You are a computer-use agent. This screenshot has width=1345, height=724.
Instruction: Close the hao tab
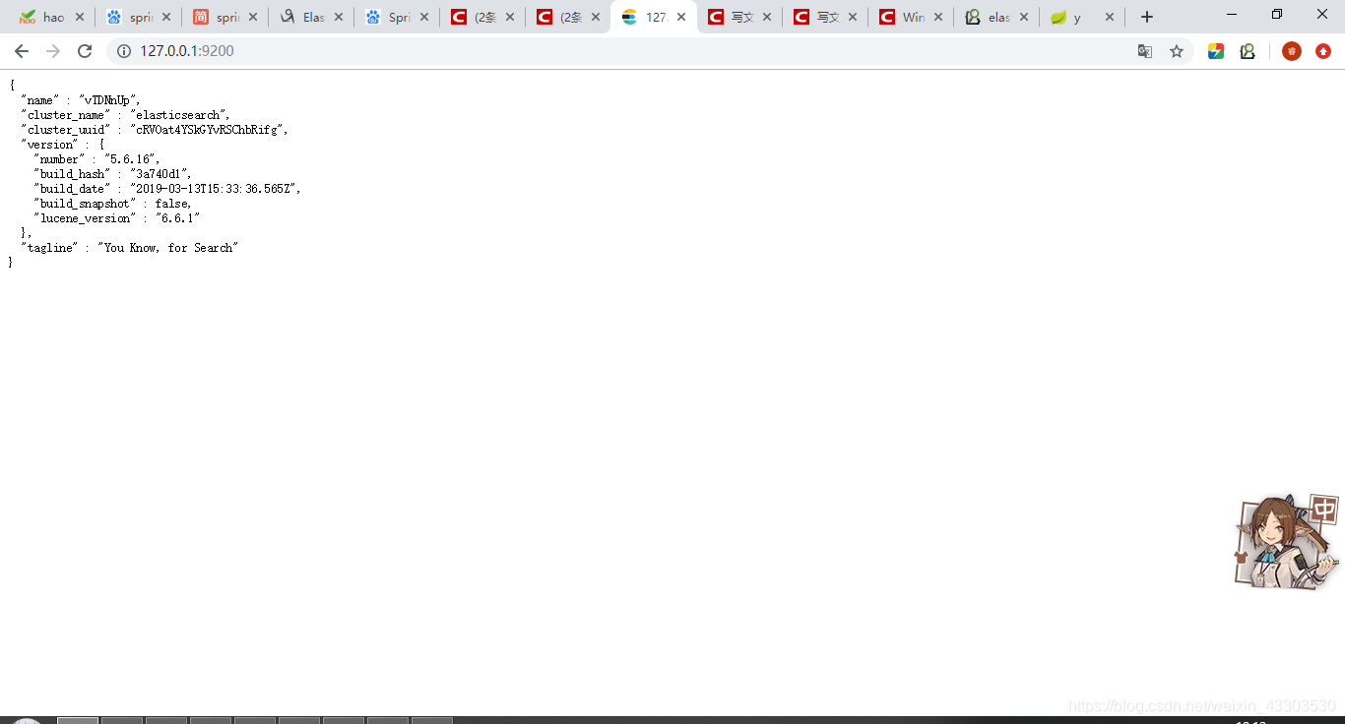80,17
